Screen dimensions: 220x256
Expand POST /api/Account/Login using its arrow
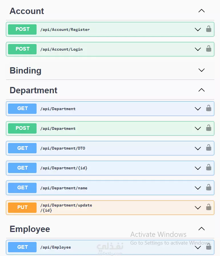click(x=198, y=49)
